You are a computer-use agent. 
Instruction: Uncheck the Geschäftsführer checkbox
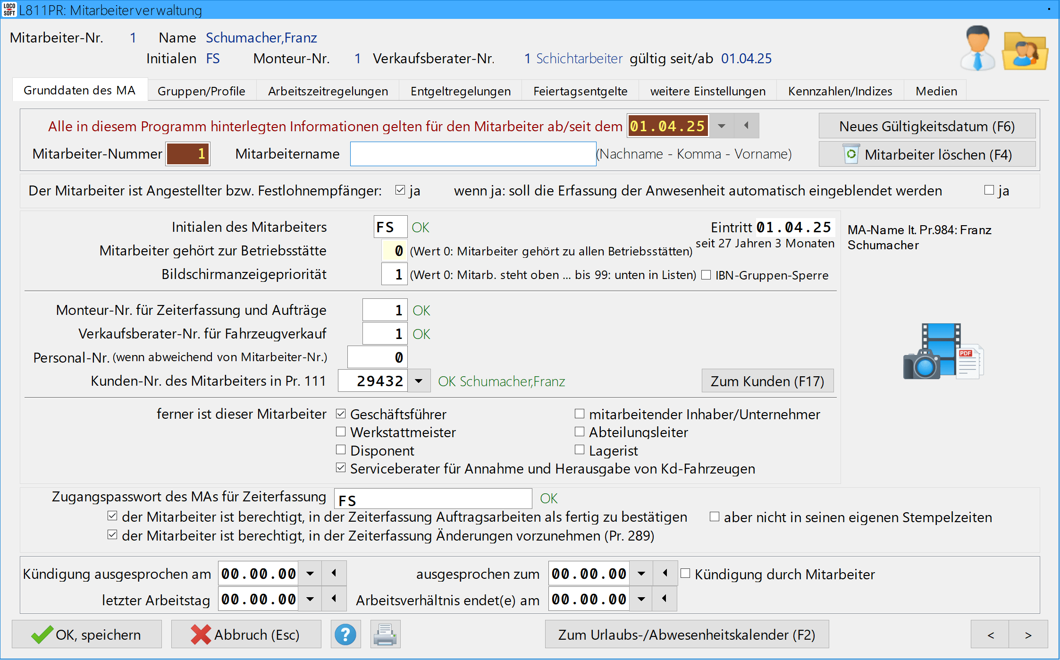click(x=341, y=414)
